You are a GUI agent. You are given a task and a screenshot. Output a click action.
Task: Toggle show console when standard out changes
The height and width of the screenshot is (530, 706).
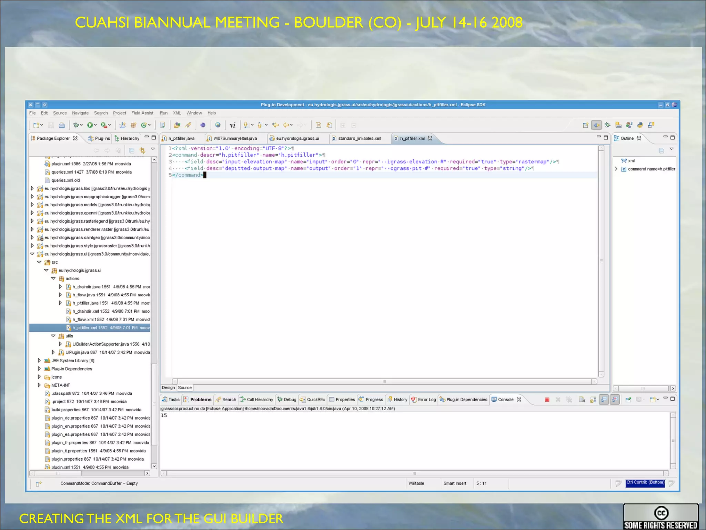[x=604, y=400]
